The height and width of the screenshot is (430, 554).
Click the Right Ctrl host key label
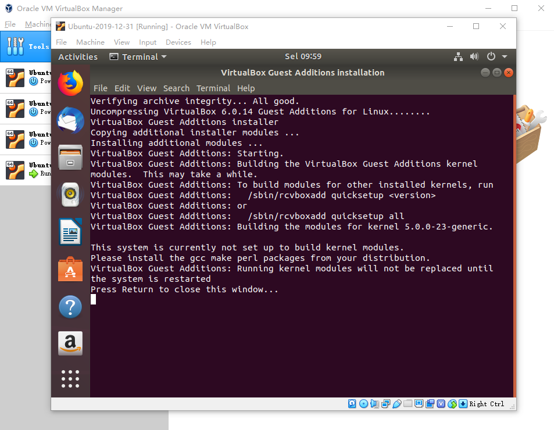[487, 404]
